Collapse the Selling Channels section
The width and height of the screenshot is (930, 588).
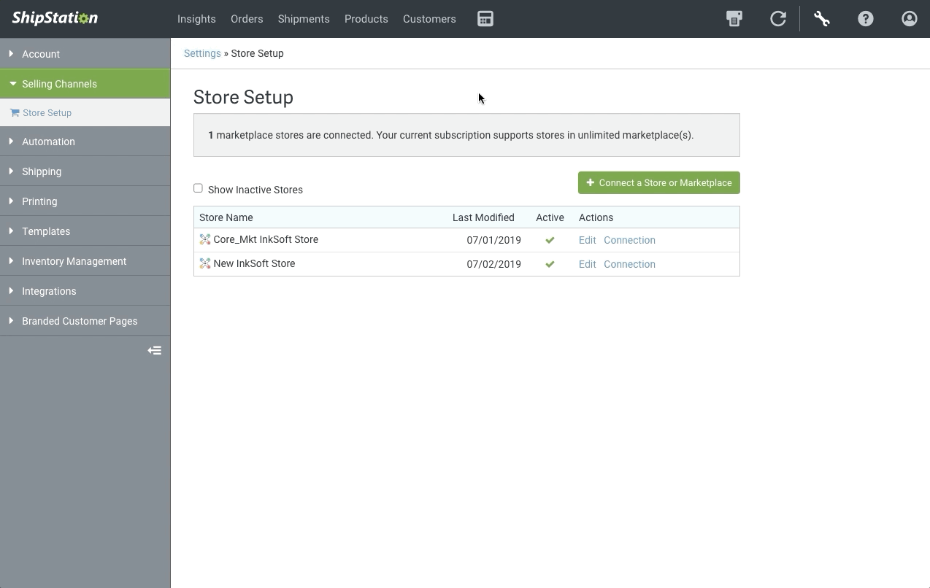[x=59, y=83]
